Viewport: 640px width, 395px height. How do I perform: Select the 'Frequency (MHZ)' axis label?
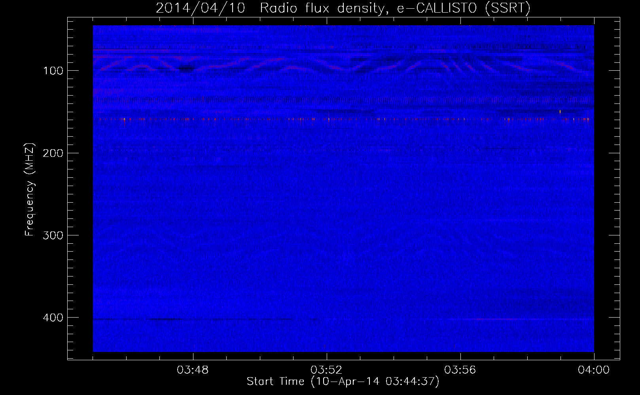(x=30, y=190)
